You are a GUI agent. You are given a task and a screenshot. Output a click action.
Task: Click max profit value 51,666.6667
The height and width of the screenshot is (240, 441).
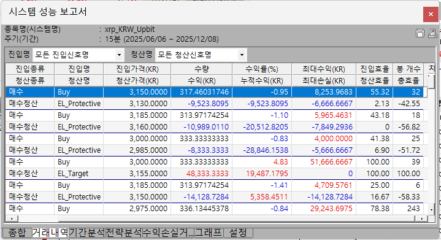pyautogui.click(x=324, y=162)
